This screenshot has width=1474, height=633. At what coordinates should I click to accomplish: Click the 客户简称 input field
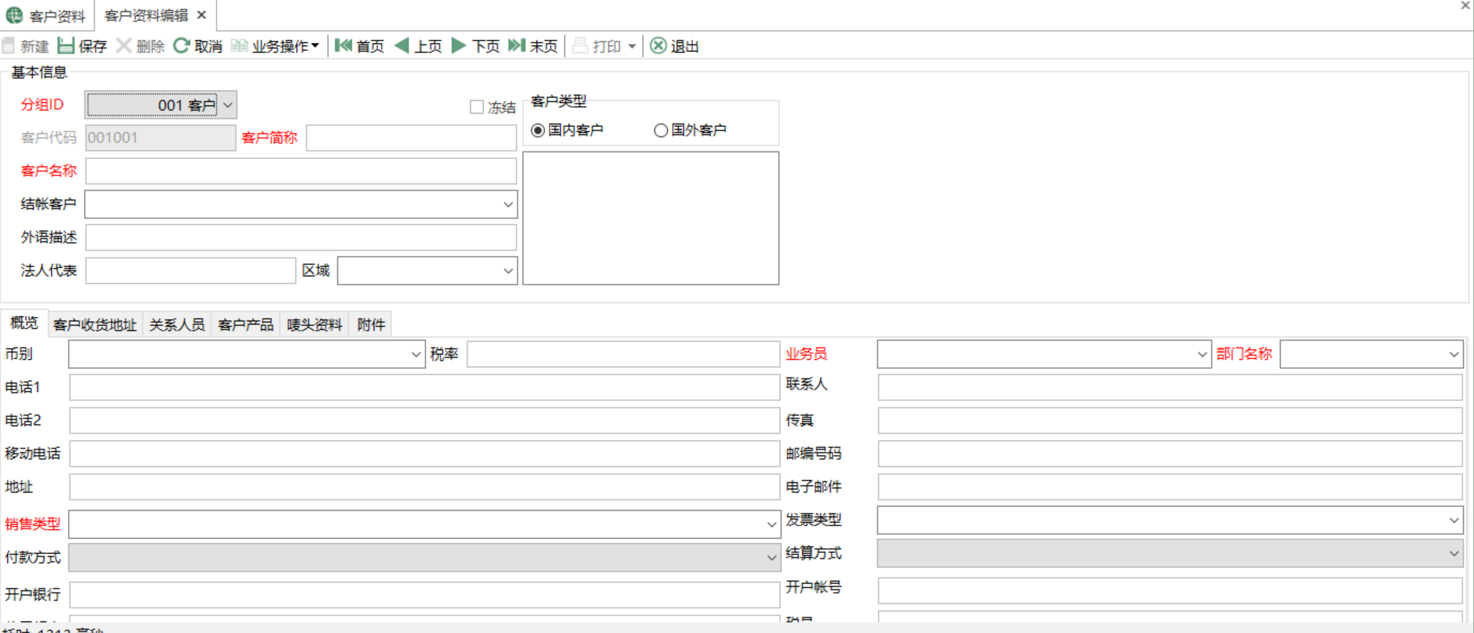point(411,138)
